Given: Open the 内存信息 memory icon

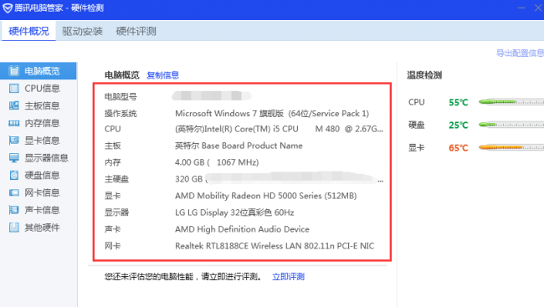Looking at the screenshot, I should (14, 123).
